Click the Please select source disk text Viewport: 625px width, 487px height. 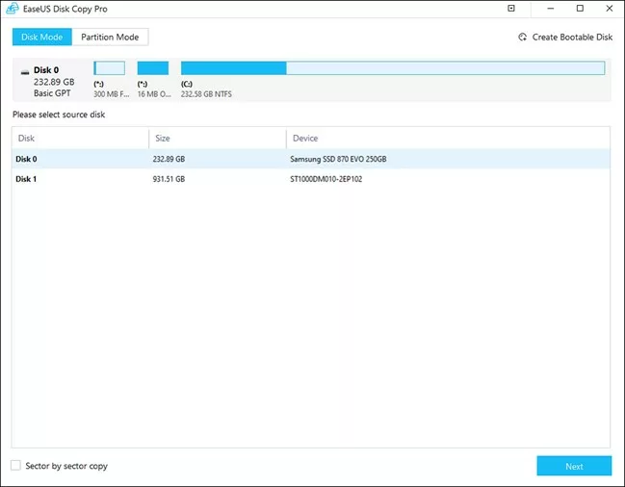pos(59,115)
